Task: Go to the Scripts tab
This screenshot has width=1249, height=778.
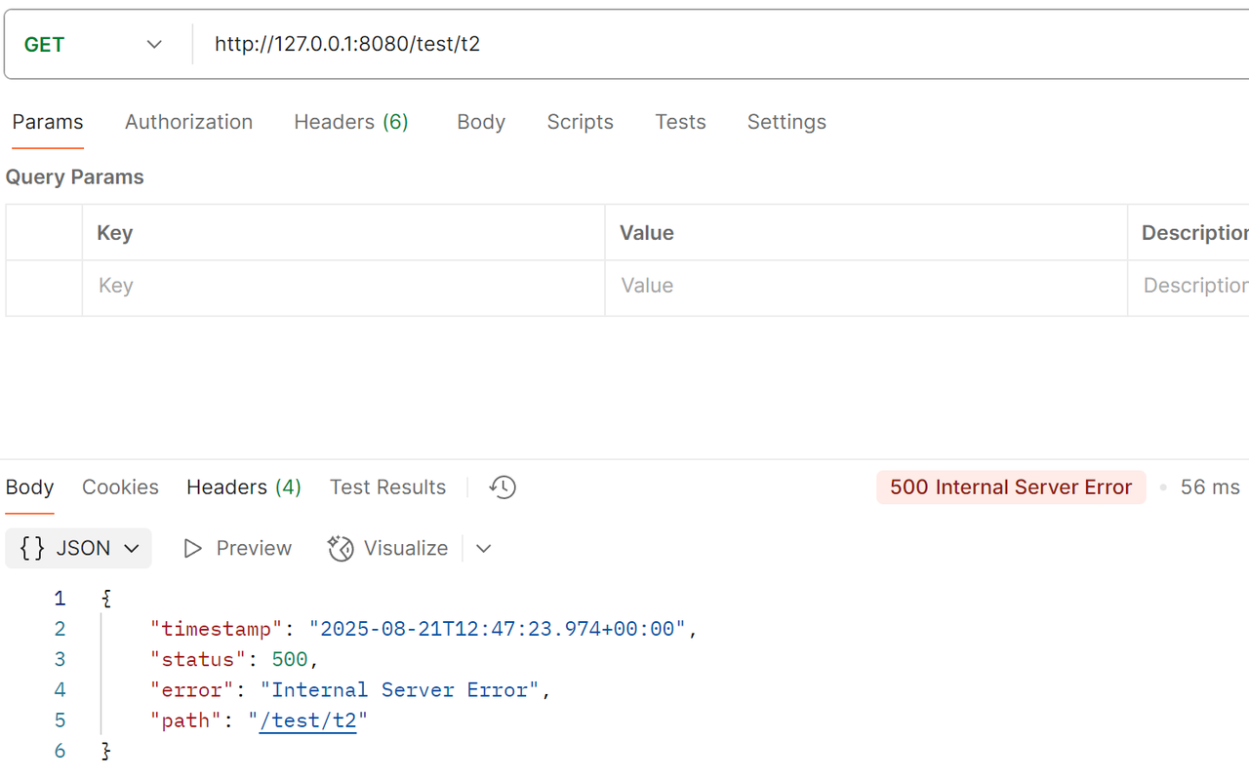Action: (x=580, y=122)
